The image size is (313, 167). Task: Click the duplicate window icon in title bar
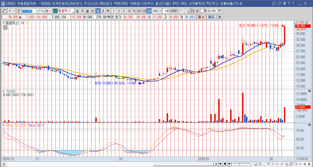(x=279, y=3)
